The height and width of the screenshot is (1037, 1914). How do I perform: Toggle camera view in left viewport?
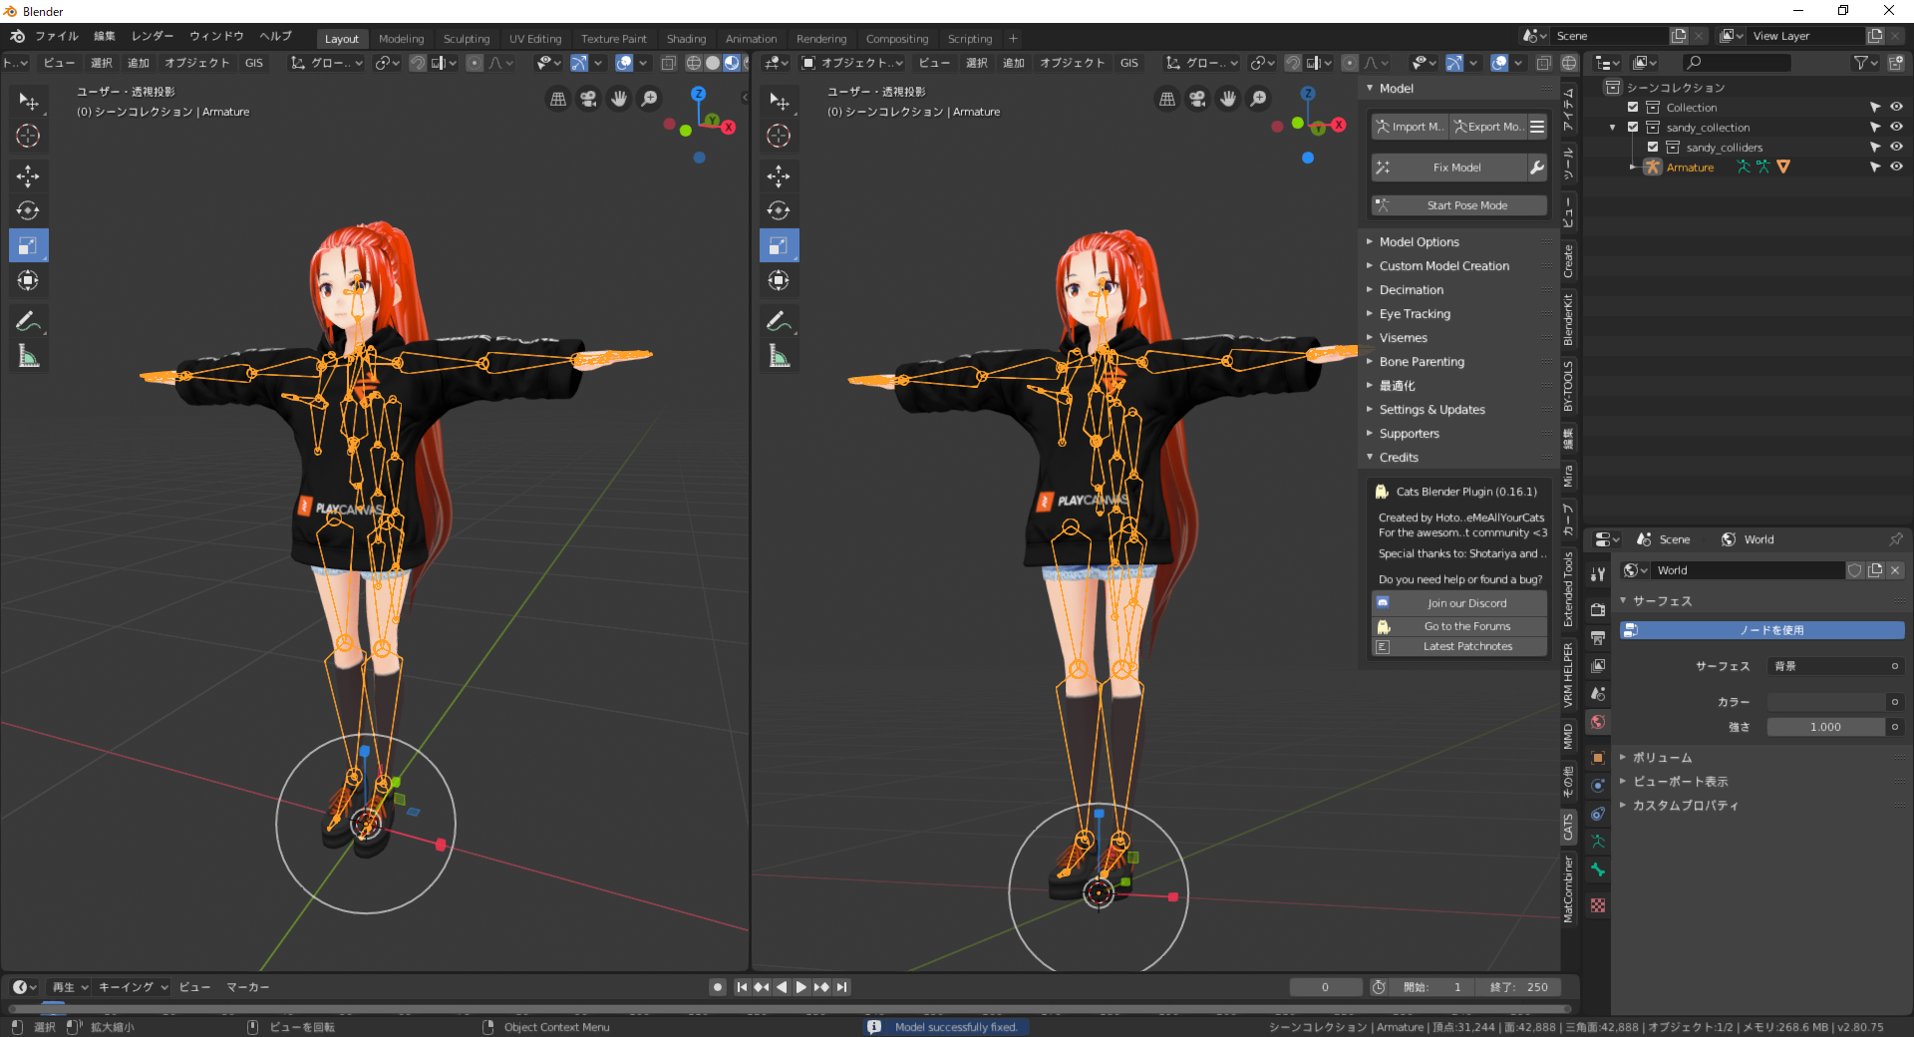click(589, 99)
